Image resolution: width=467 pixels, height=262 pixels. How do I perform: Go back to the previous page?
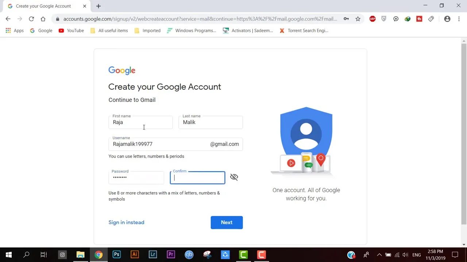point(8,19)
